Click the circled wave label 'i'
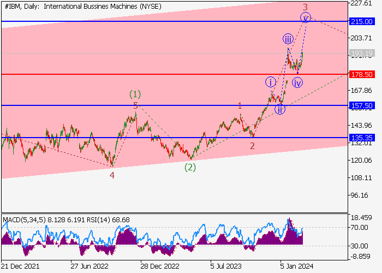The height and width of the screenshot is (273, 382). click(x=271, y=82)
